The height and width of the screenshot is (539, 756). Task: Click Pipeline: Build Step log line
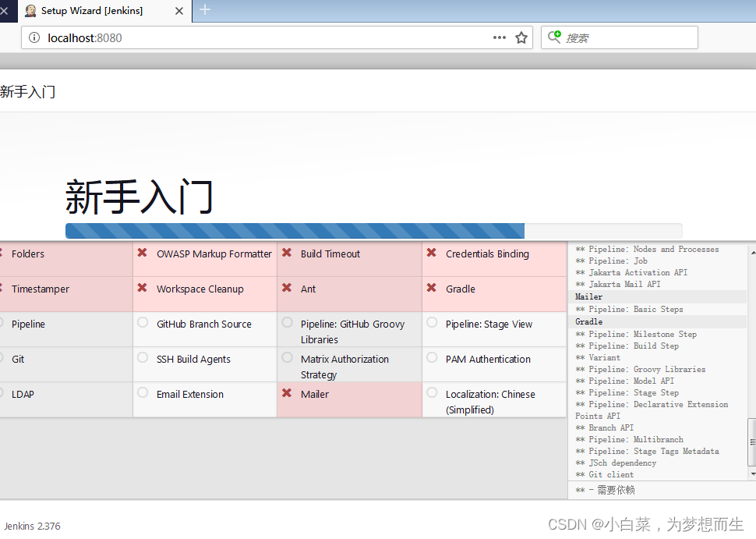coord(627,346)
